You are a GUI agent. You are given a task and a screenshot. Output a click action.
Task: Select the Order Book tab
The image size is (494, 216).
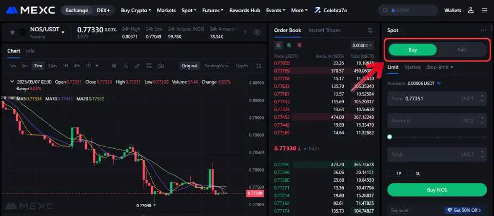click(x=287, y=30)
